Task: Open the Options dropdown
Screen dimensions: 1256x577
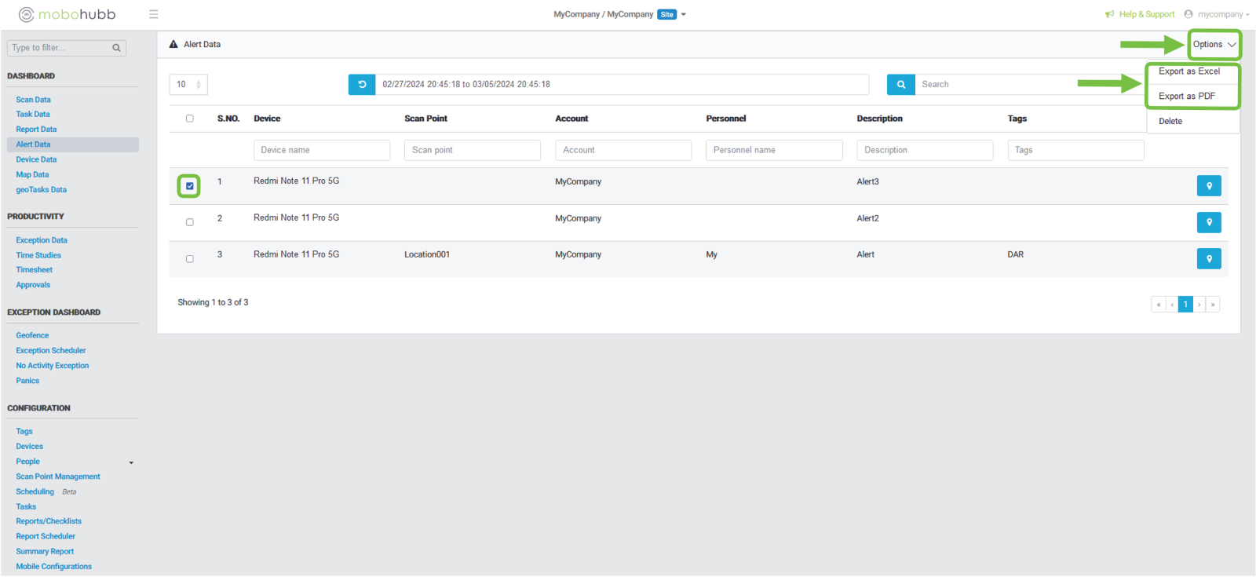Action: (1214, 45)
